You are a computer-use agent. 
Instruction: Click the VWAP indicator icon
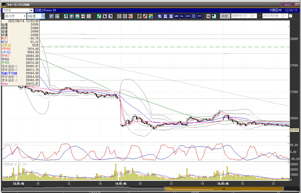tap(160, 16)
